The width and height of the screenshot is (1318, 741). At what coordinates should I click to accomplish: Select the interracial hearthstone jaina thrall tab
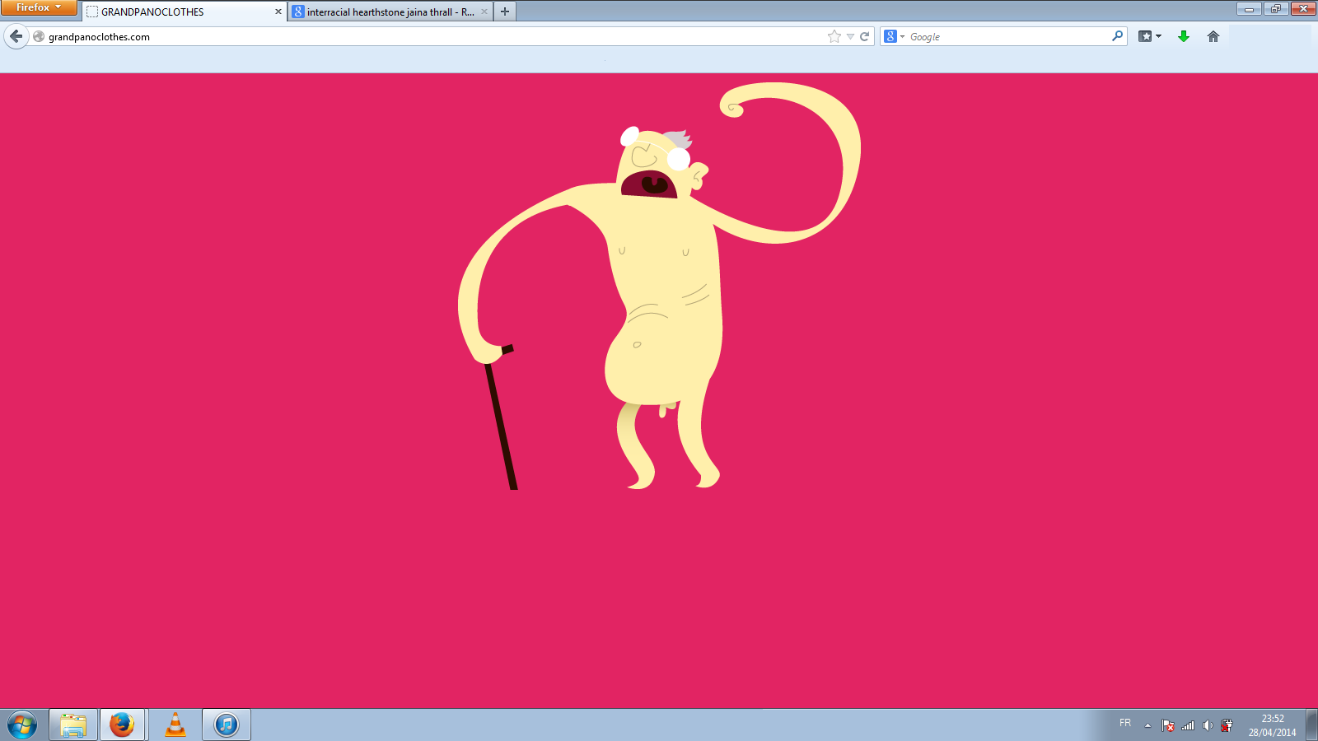point(387,12)
